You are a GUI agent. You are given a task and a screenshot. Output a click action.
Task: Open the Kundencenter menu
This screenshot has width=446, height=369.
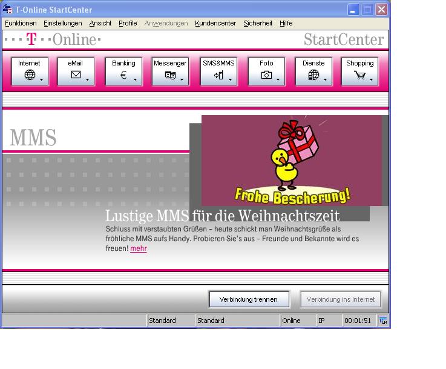215,24
